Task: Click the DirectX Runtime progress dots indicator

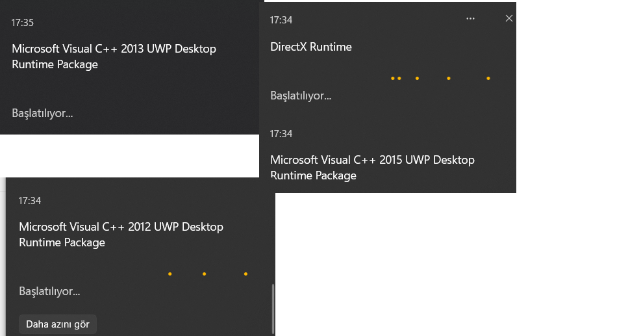Action: click(x=440, y=79)
